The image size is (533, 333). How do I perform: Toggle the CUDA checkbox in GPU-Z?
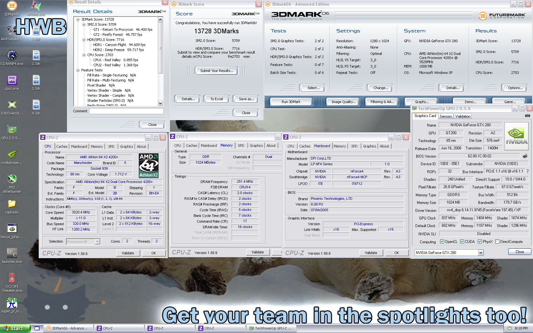(x=462, y=242)
